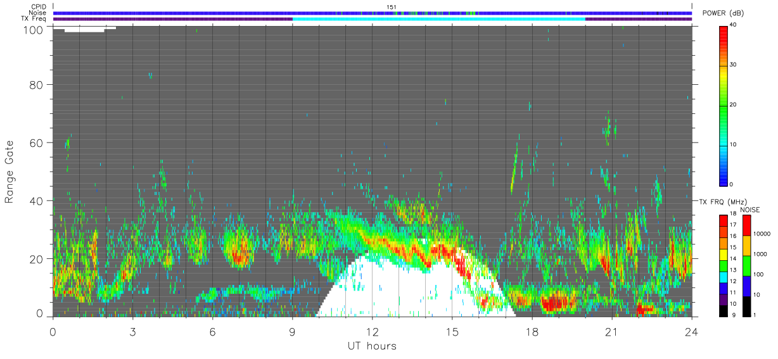Screen dimensions: 778x359
Task: Click the blue segment of the NOISE colorbar
Action: pos(747,286)
